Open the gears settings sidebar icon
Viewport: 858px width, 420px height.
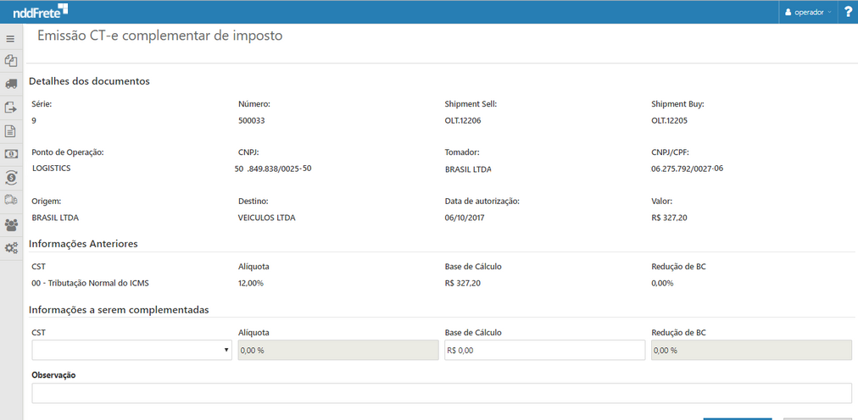tap(11, 248)
